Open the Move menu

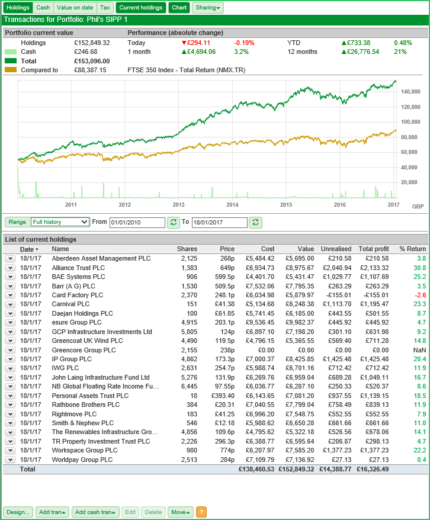point(181,512)
